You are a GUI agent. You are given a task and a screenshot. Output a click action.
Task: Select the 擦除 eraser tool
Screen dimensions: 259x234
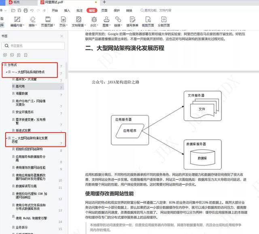click(33, 21)
